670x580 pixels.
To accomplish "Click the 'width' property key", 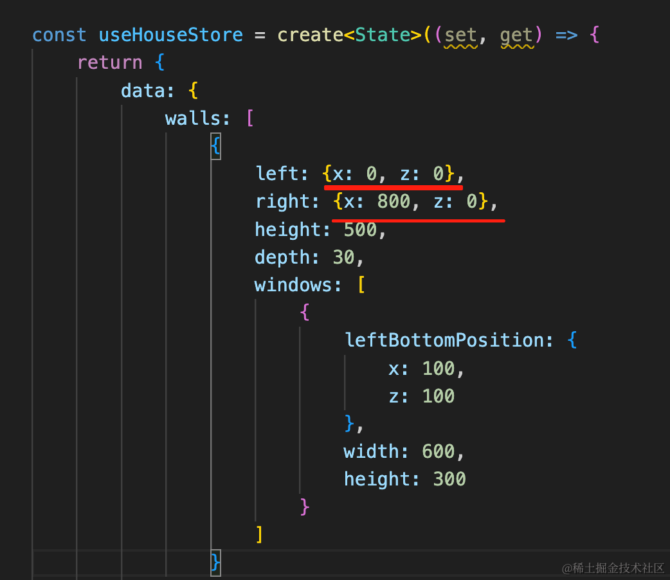I will [370, 451].
